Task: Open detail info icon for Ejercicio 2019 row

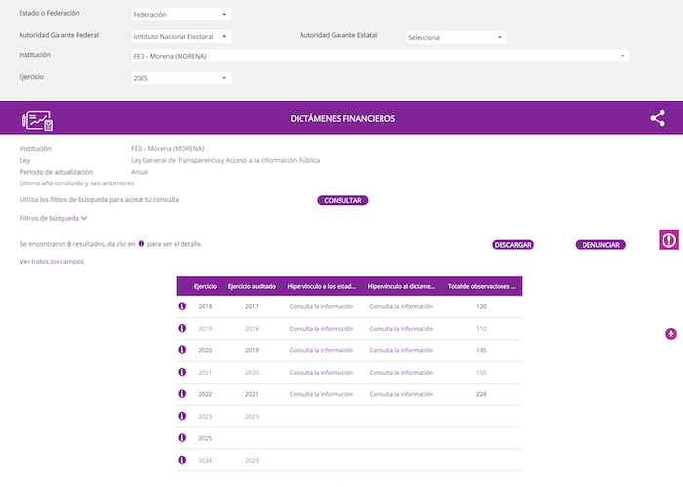Action: click(181, 328)
